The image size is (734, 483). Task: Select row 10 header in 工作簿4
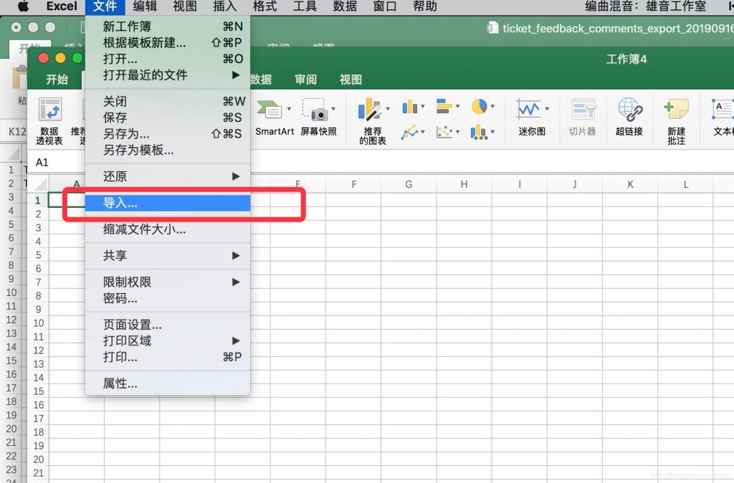click(x=39, y=323)
